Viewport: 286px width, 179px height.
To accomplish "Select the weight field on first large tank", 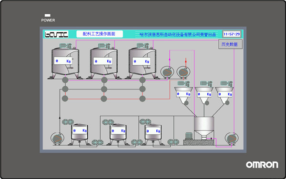I will [x=63, y=61].
